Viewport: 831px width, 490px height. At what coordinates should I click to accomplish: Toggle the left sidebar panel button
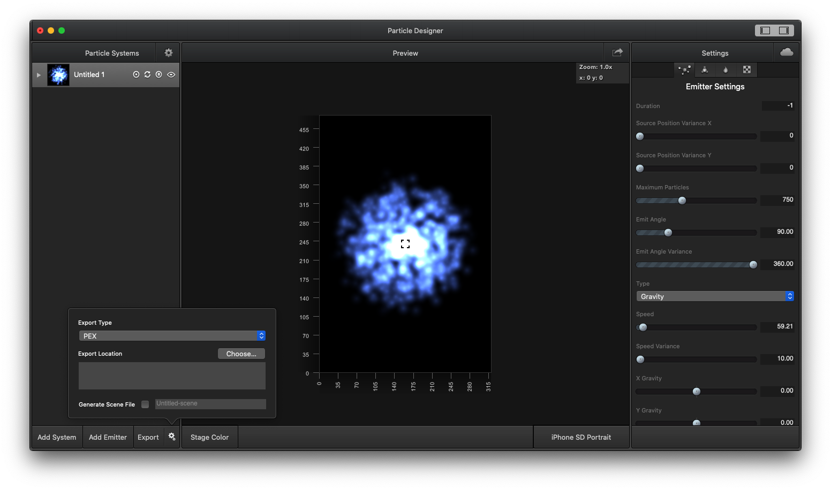(x=765, y=30)
